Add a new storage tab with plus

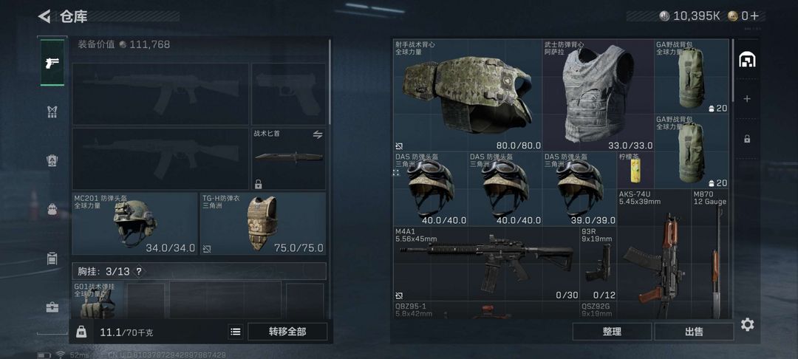point(746,99)
